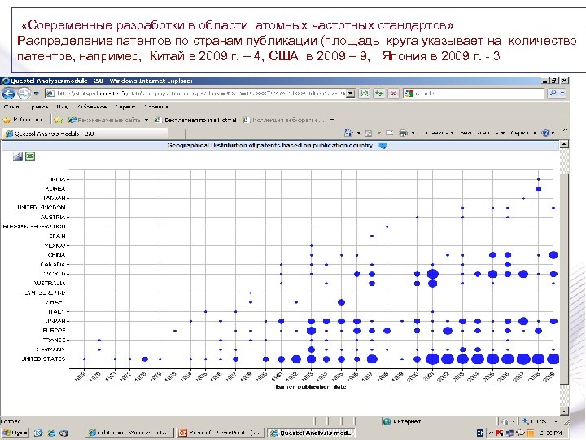Open the Справка menu
This screenshot has width=586, height=440.
[156, 107]
